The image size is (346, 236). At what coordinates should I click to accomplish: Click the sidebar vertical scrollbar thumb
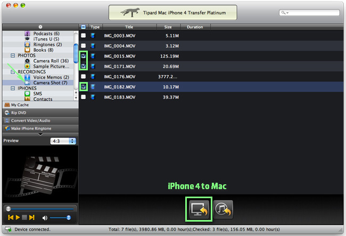point(76,53)
